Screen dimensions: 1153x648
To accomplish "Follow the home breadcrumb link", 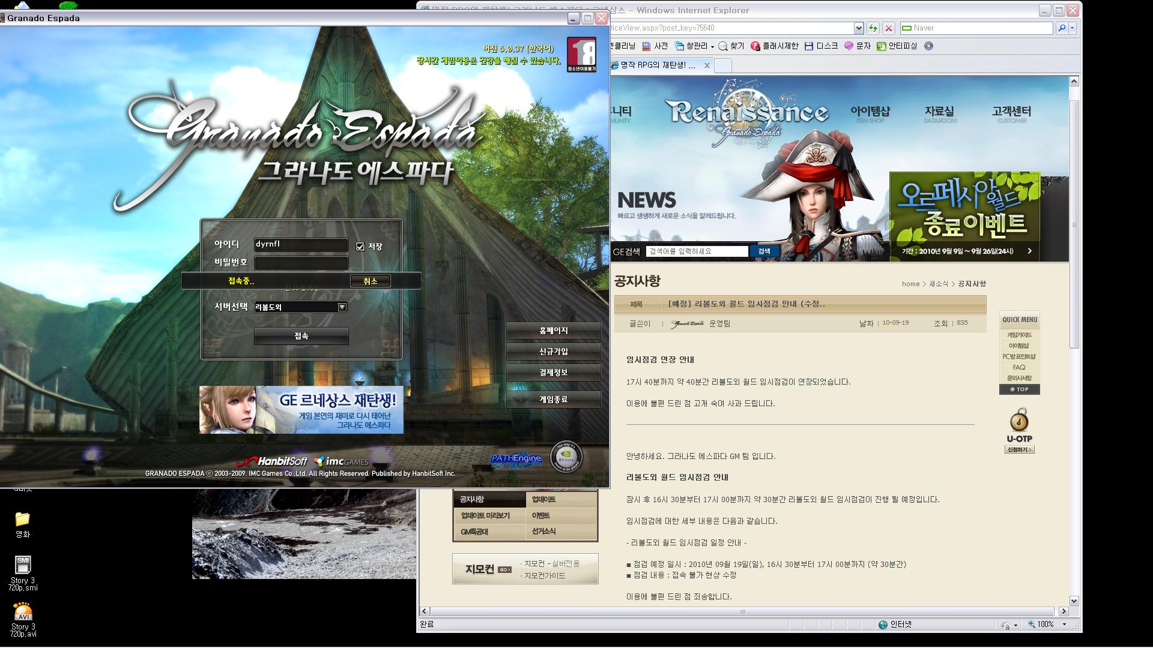I will coord(910,284).
